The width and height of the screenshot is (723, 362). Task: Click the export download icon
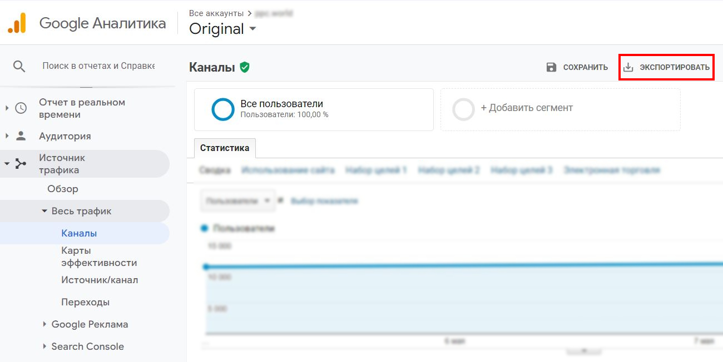pos(629,66)
